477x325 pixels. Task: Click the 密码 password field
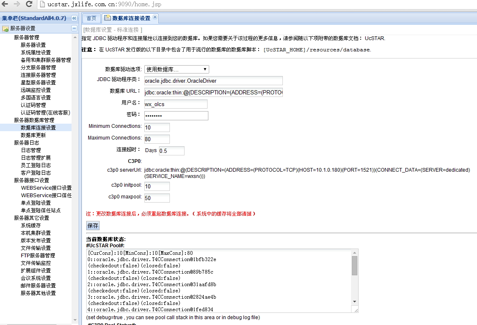click(x=176, y=116)
